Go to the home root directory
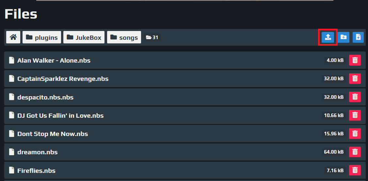 pos(13,37)
